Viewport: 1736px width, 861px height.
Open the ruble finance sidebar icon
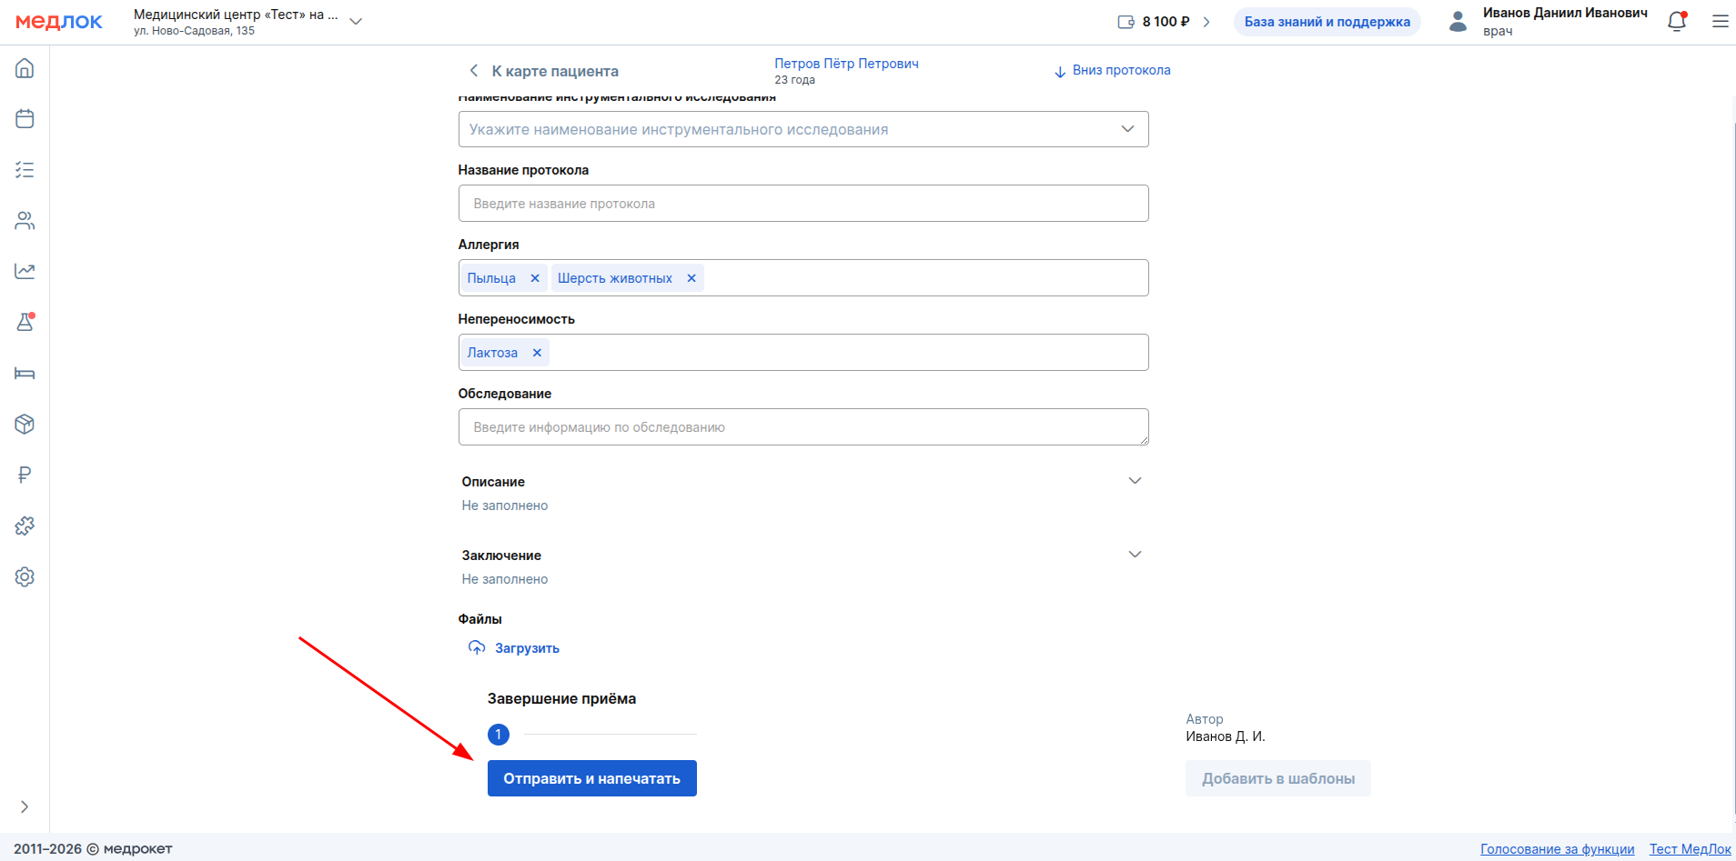[25, 475]
